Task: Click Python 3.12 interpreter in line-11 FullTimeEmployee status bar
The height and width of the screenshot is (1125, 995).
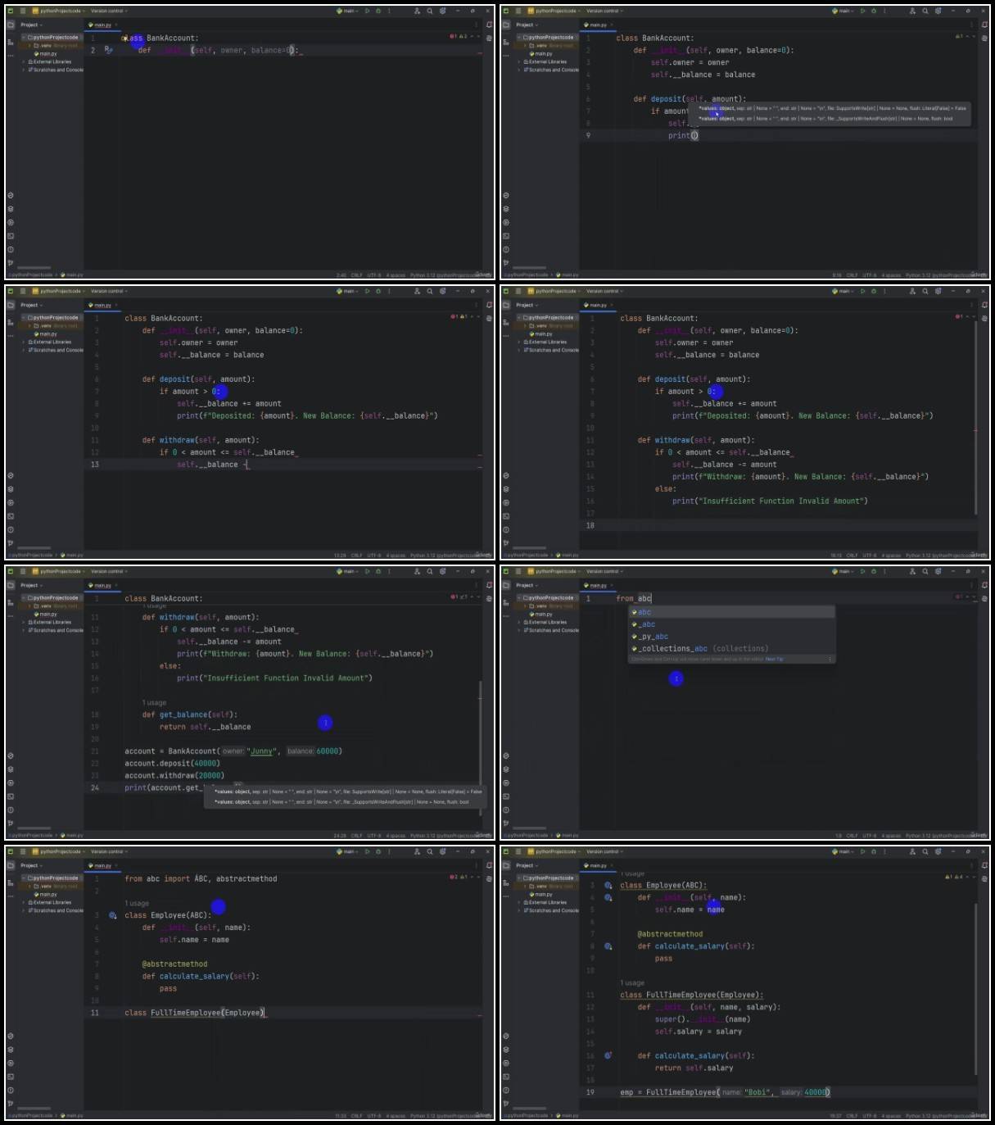Action: point(450,1116)
